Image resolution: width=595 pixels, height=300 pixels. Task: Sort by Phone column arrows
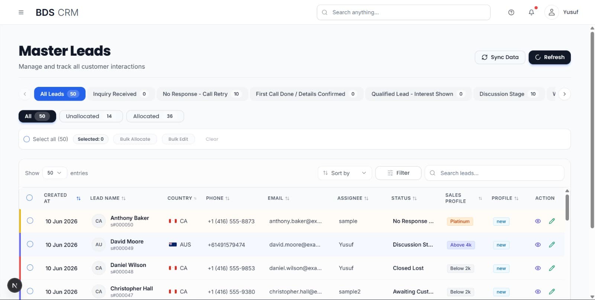pyautogui.click(x=227, y=198)
